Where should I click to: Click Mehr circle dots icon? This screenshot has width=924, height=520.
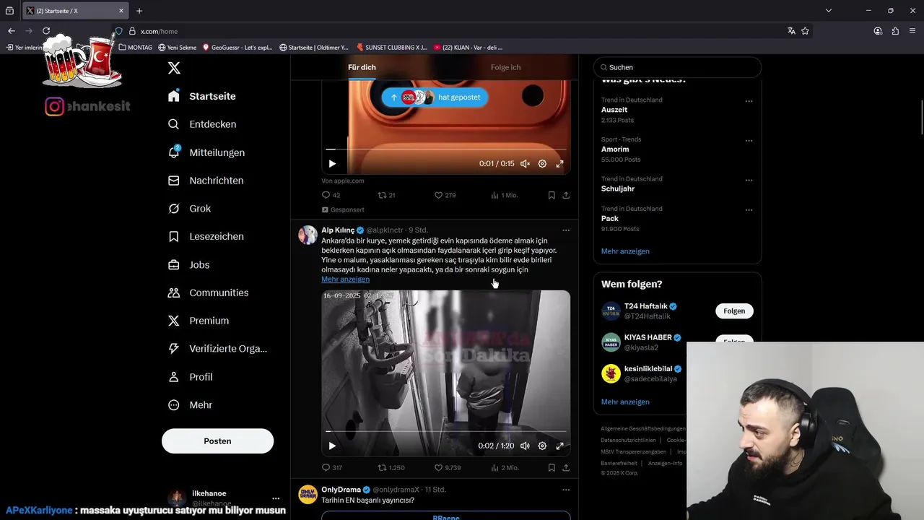(173, 405)
